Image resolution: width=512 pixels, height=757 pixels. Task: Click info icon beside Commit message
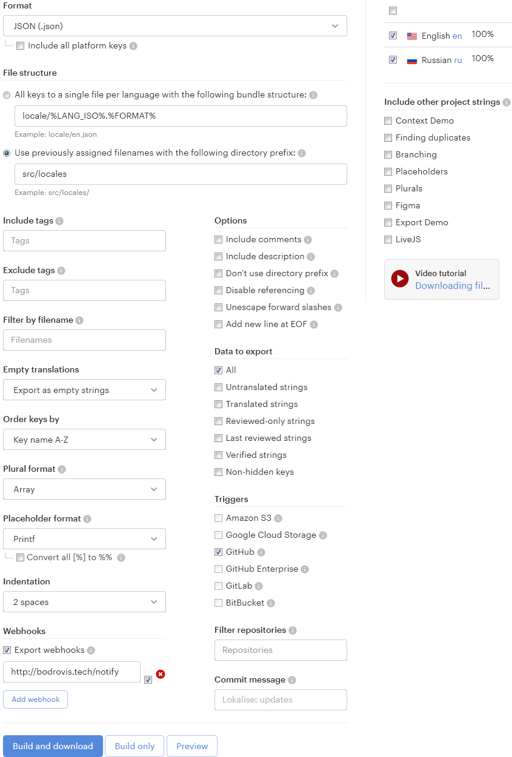coord(292,680)
